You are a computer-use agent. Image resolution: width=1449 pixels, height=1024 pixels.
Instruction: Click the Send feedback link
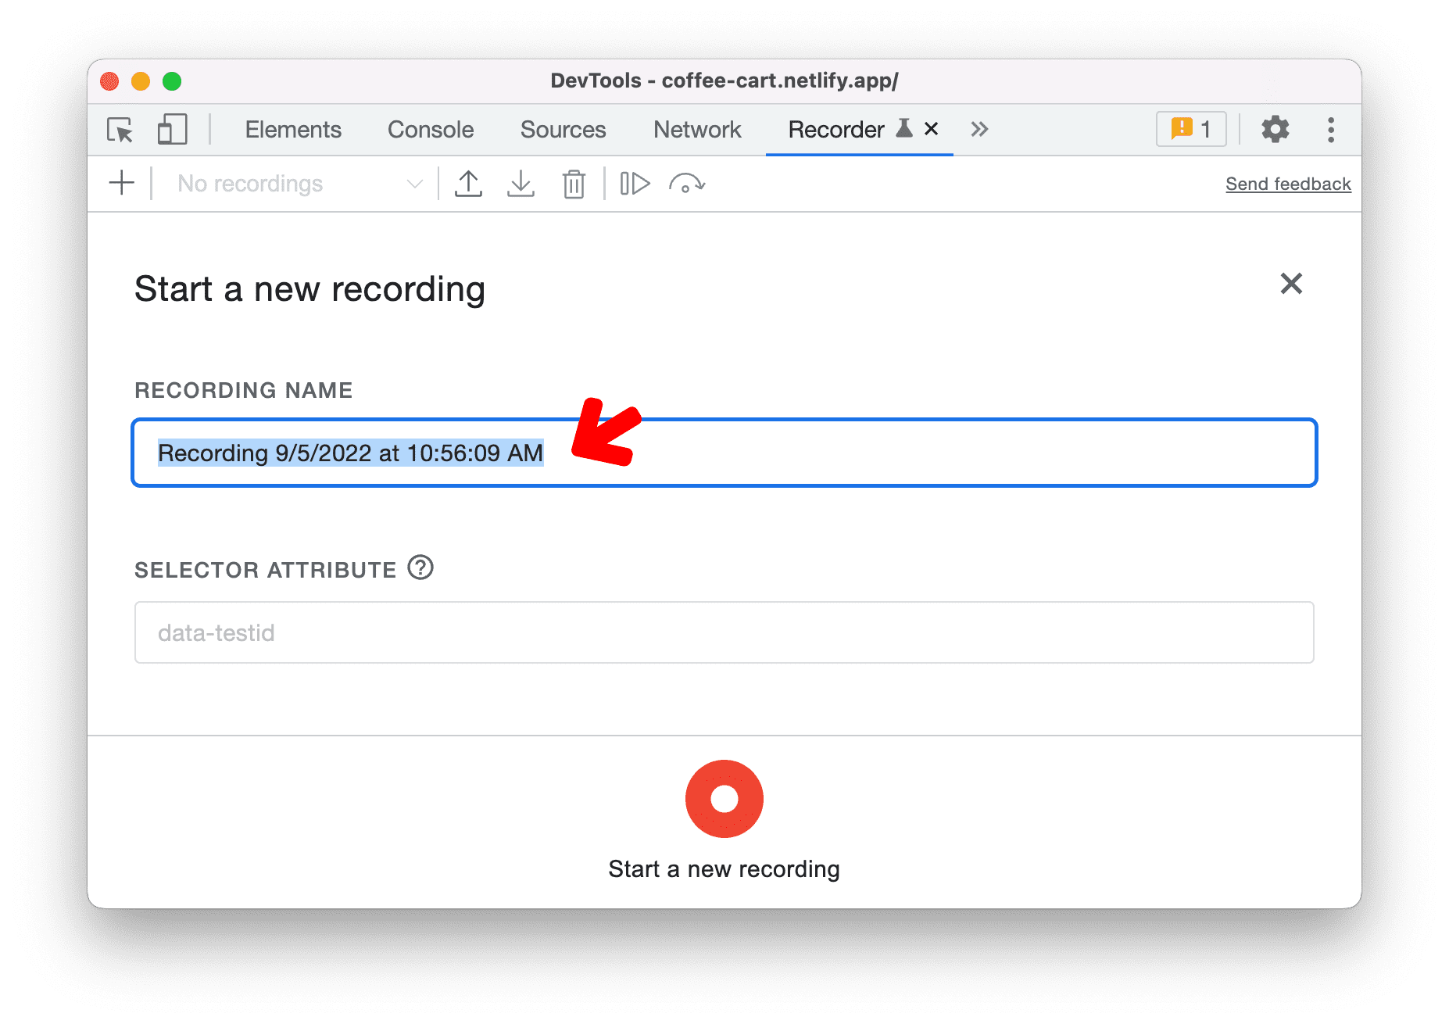[1288, 184]
